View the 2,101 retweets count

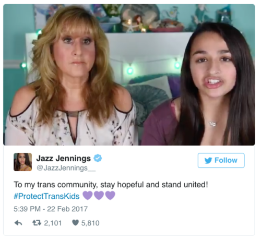coord(53,223)
